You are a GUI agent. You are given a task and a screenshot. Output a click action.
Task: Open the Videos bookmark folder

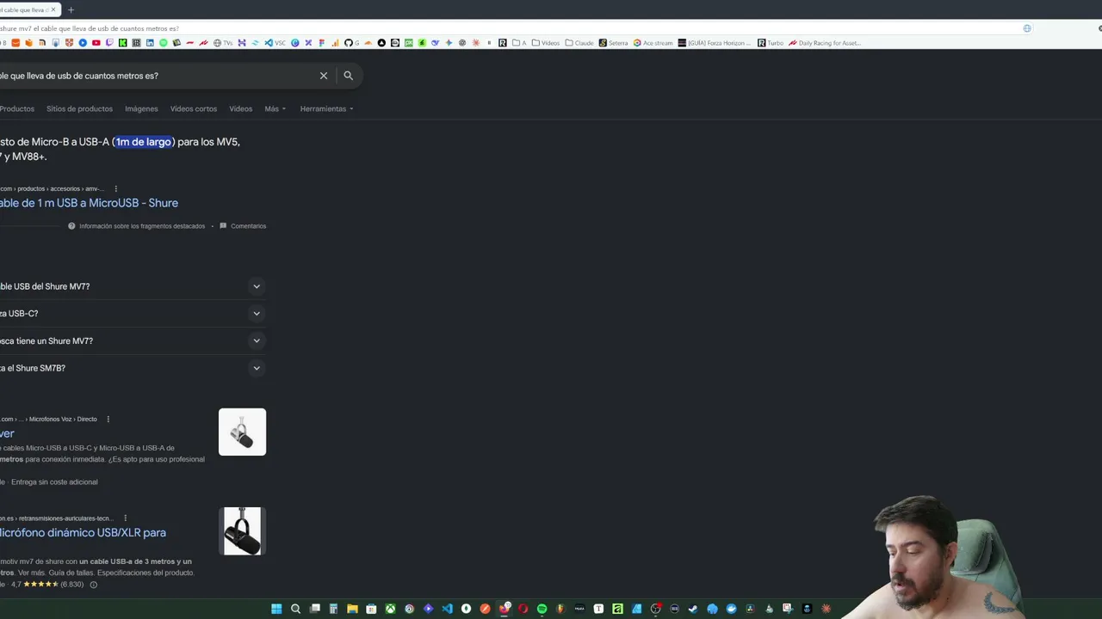point(546,43)
